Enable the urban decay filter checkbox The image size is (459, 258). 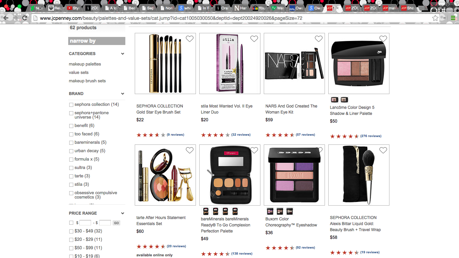pyautogui.click(x=71, y=150)
